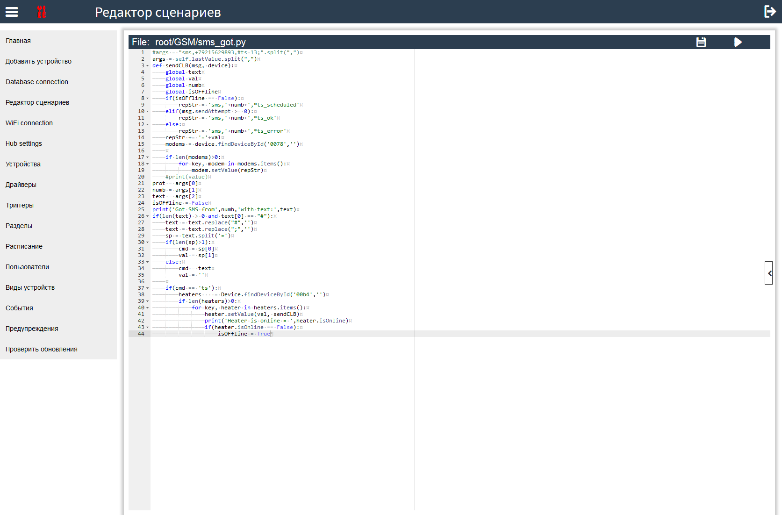Collapse the for-loop fold at line 40
The height and width of the screenshot is (515, 782).
coord(147,308)
